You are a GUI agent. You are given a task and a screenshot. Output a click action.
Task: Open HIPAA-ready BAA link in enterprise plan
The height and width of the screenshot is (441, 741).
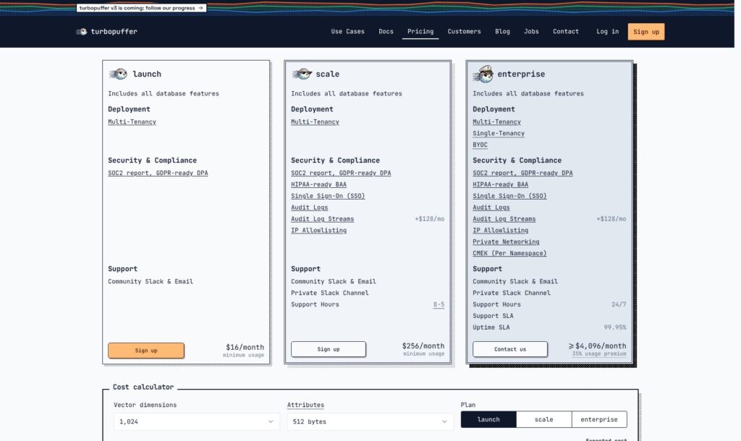(501, 184)
